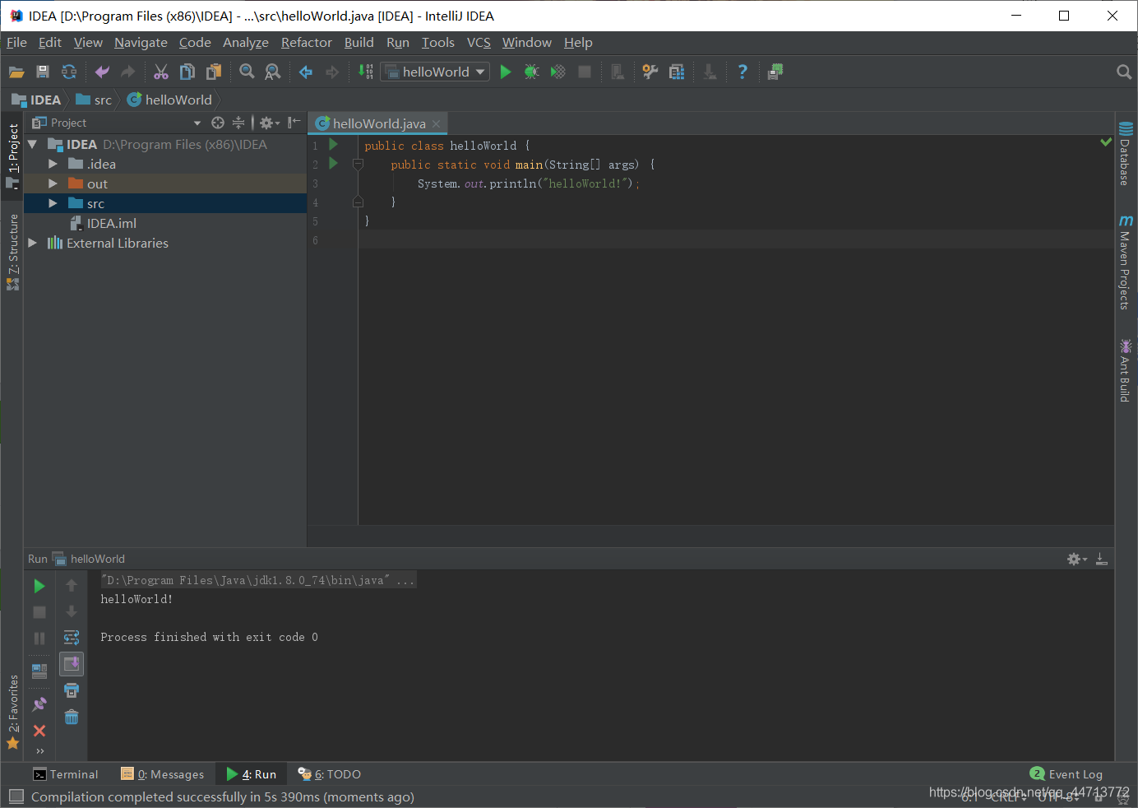Collapse main method with fold marker on line 2
Viewport: 1138px width, 808px height.
pyautogui.click(x=358, y=165)
